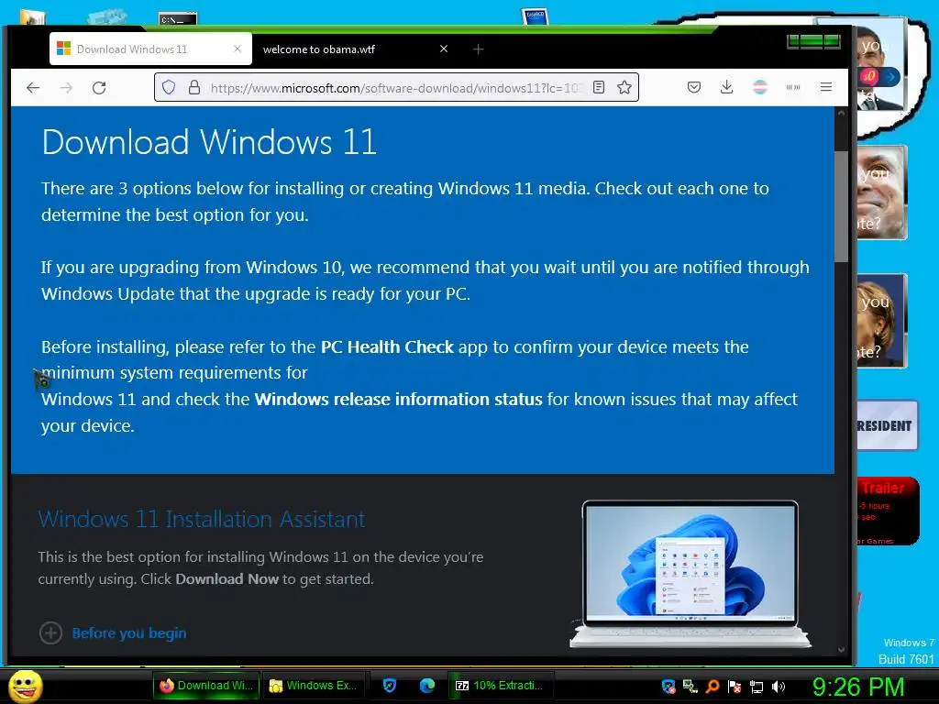Click the Download Now bold text

point(227,579)
